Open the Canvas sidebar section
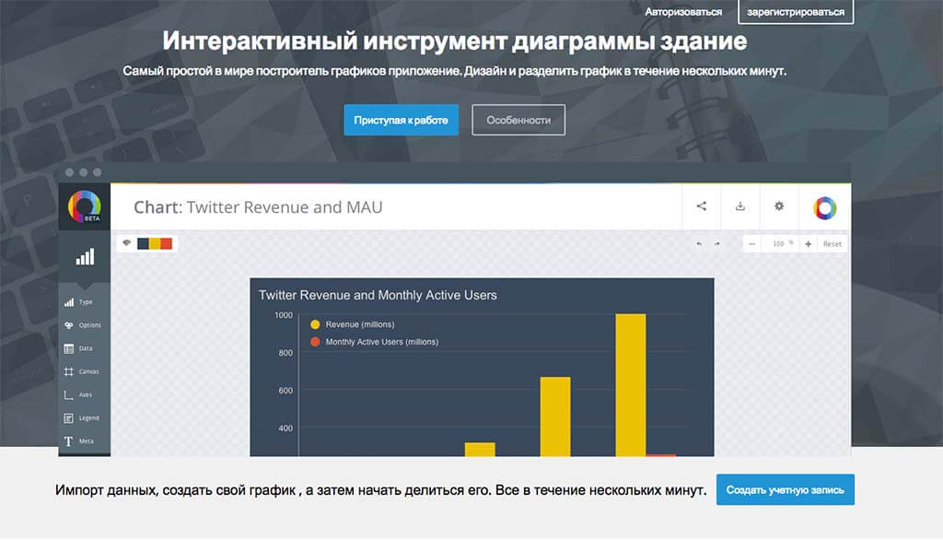This screenshot has height=540, width=943. (84, 371)
